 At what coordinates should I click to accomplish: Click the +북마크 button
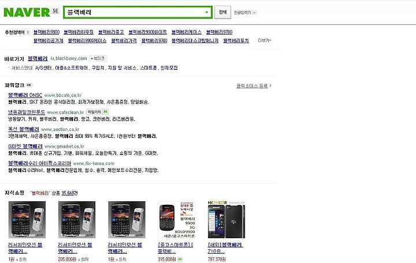pyautogui.click(x=98, y=58)
